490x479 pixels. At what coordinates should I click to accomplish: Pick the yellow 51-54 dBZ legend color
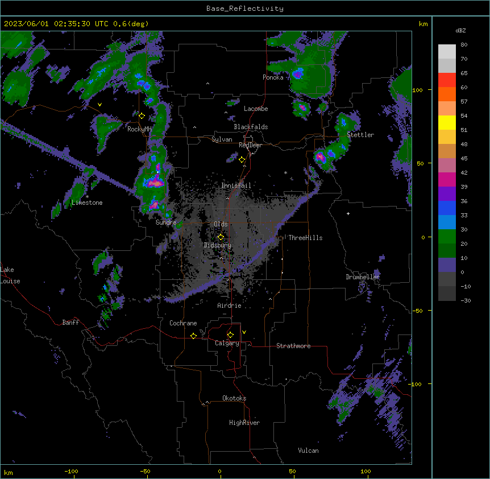click(x=447, y=122)
